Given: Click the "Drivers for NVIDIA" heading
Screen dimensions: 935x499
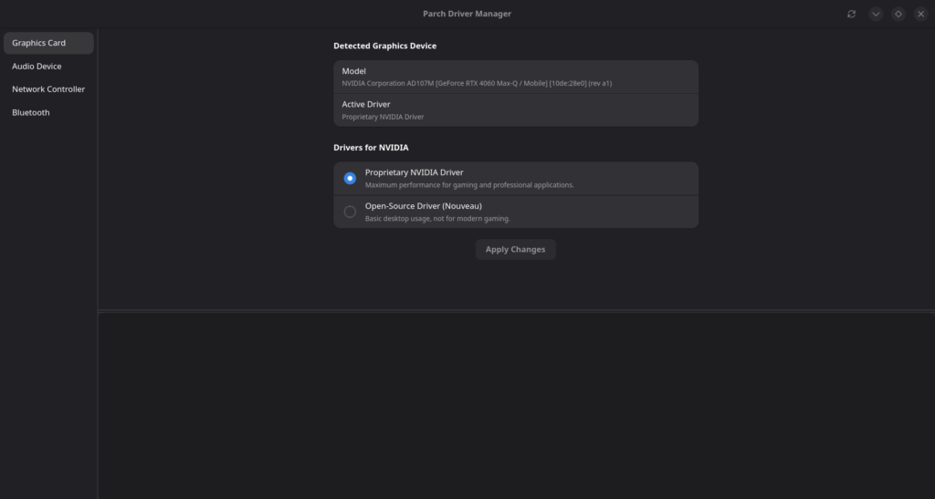Looking at the screenshot, I should click(x=371, y=148).
